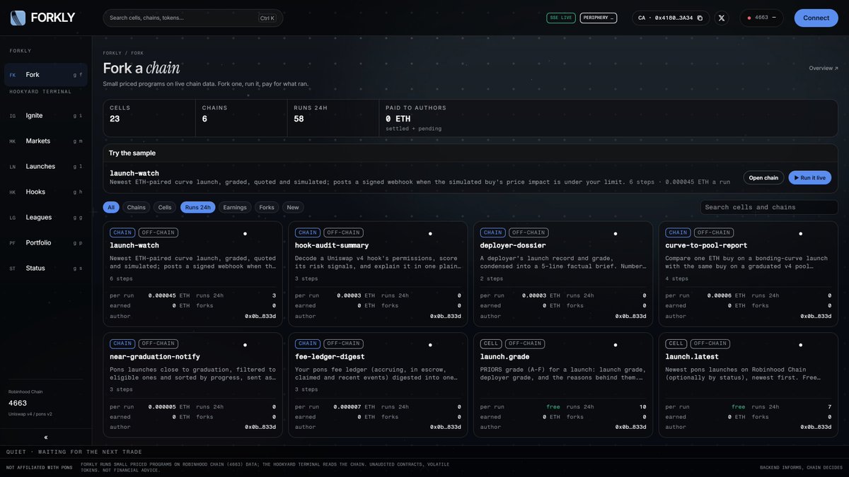Image resolution: width=849 pixels, height=477 pixels.
Task: Open the 4663 chain status pill
Action: (761, 18)
